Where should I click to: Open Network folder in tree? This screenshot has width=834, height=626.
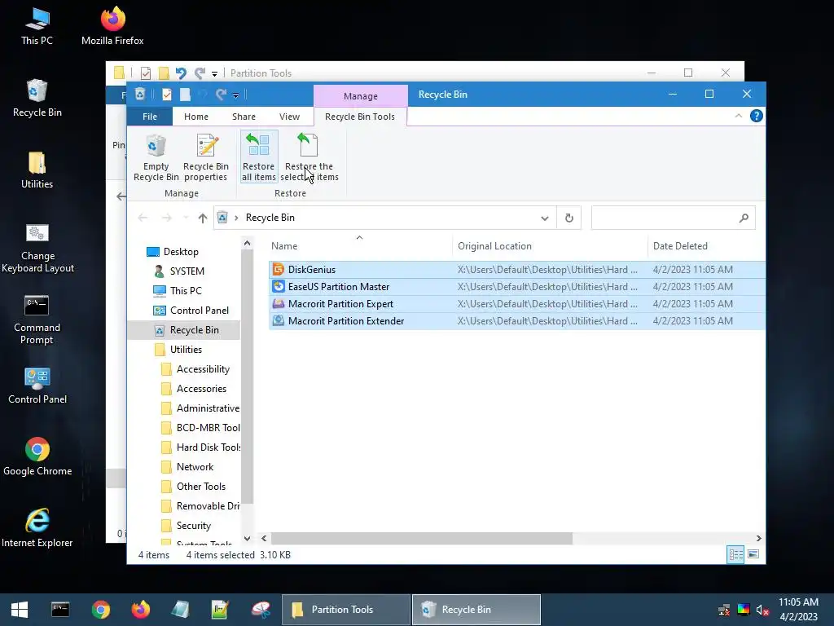(x=195, y=467)
